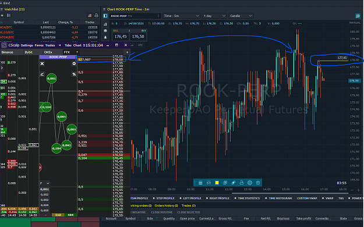Viewport: 364px width, 227px height.
Task: Zoom out the chart with the minus icon
Action: click(352, 190)
